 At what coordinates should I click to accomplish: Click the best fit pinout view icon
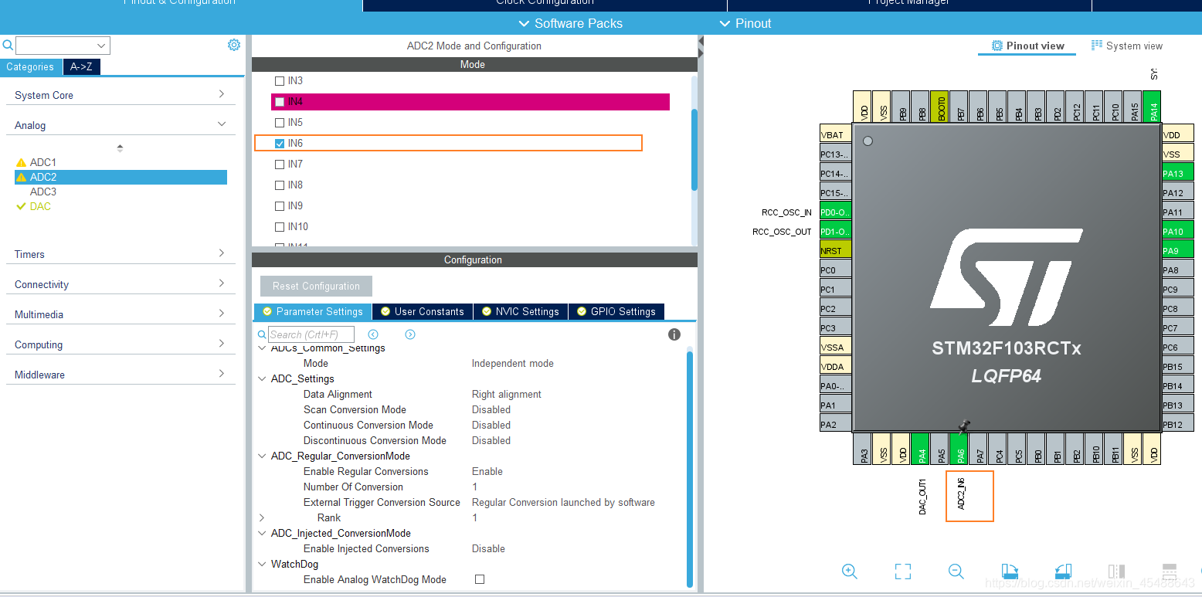click(x=902, y=572)
